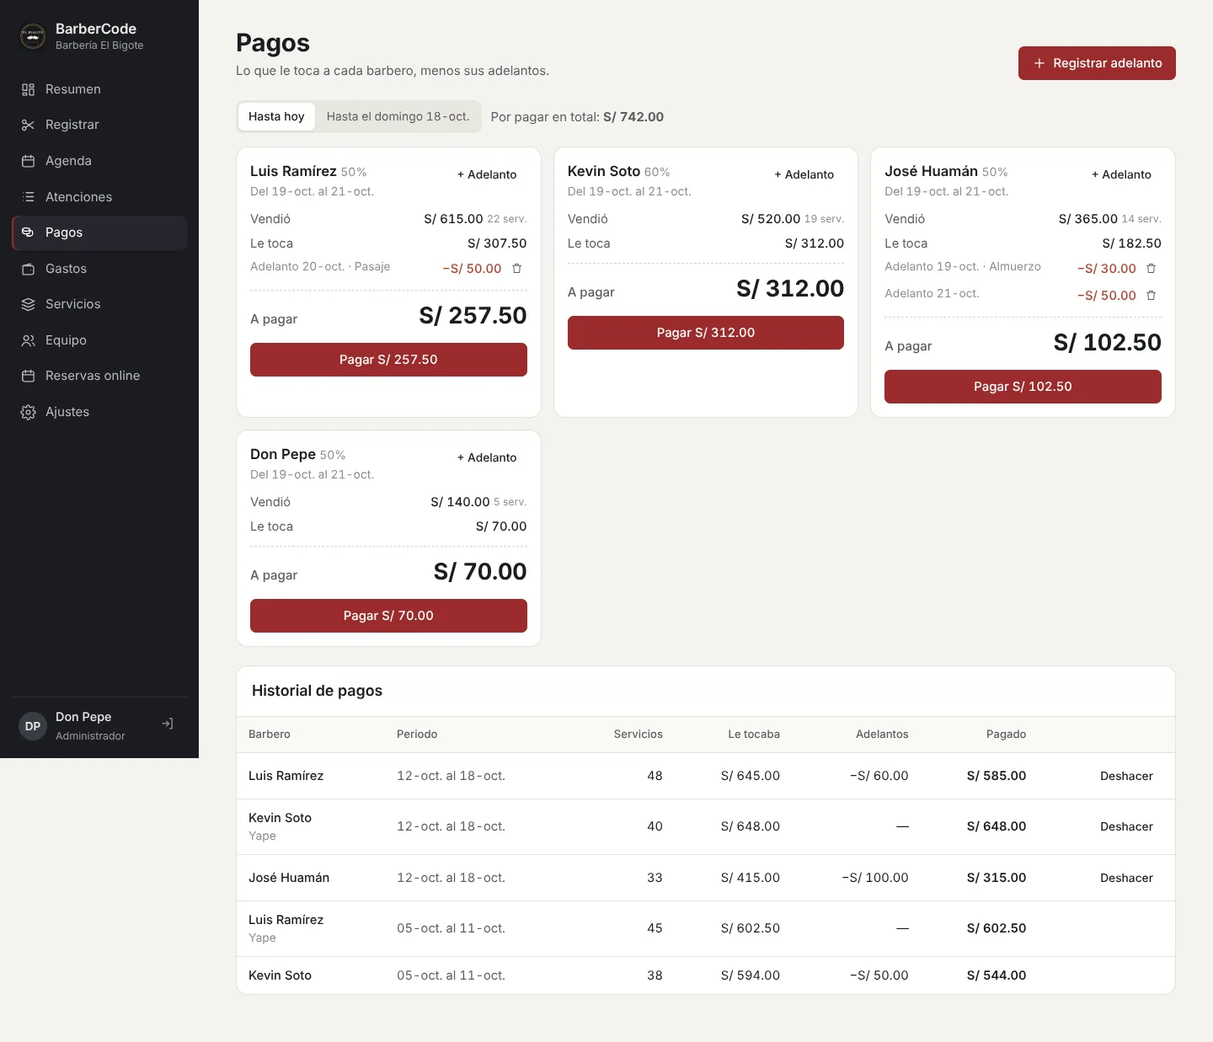
Task: Click the Reservas online calendar icon
Action: coord(28,376)
